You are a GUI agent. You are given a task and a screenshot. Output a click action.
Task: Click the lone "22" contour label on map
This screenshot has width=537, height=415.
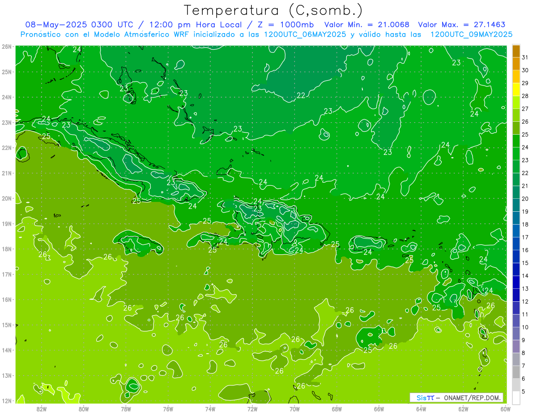click(x=301, y=95)
